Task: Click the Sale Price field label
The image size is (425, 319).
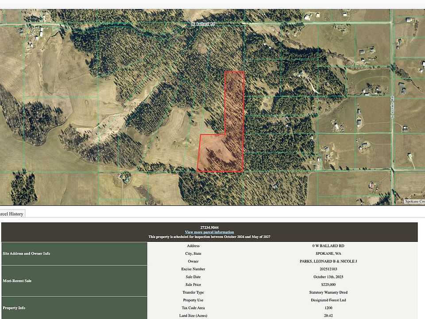Action: [193, 284]
